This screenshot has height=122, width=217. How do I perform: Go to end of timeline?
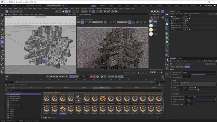coord(66,77)
